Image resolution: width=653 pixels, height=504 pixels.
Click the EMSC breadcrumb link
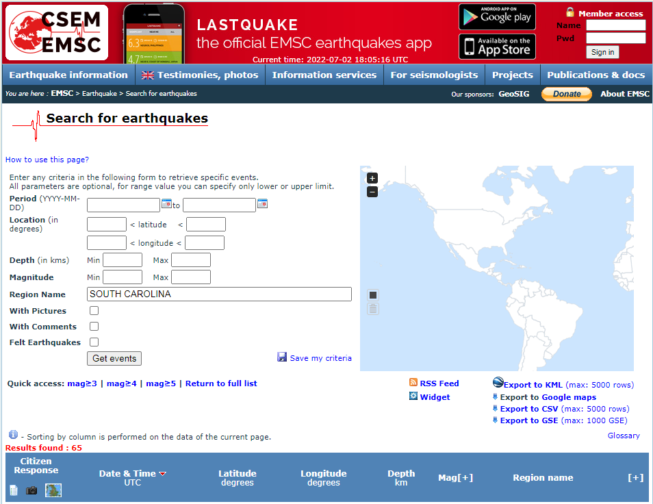click(62, 93)
